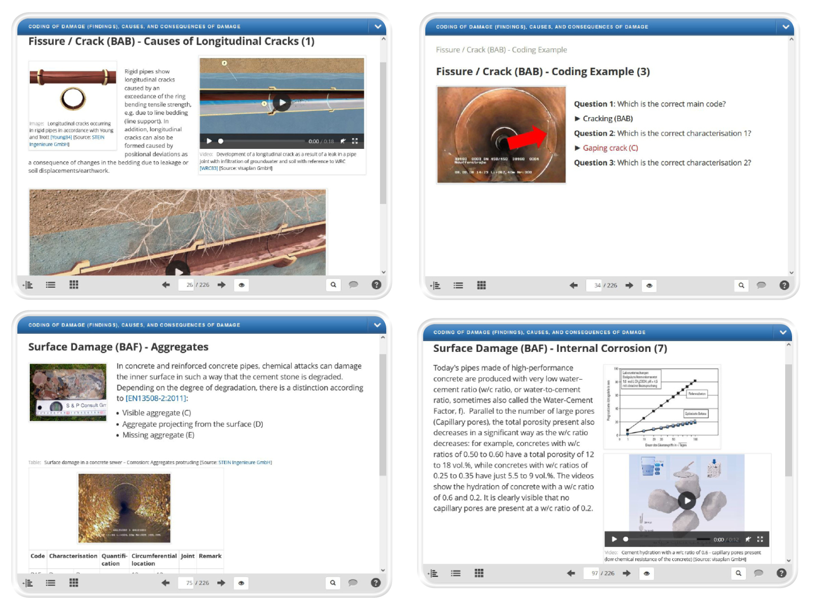Go to next page from page 26
This screenshot has height=610, width=814.
pyautogui.click(x=222, y=285)
